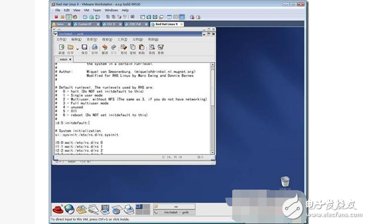Click the gedit scrollbar up arrow
367x224 pixels.
tap(213, 64)
